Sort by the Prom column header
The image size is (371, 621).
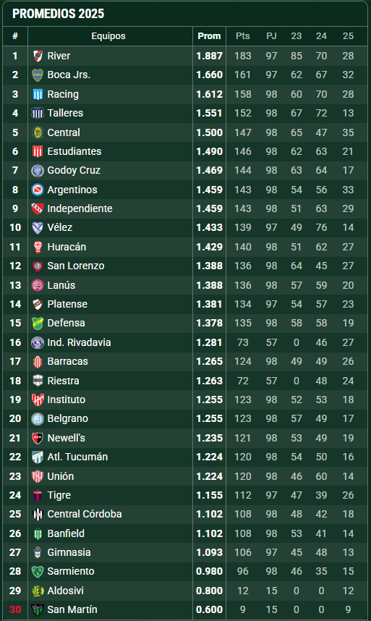point(209,36)
